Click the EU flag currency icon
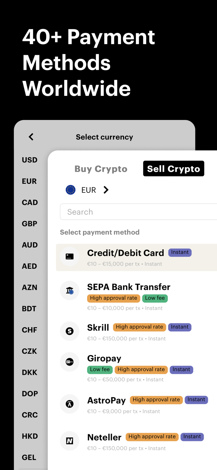Screen dimensions: 217x470 [70, 190]
